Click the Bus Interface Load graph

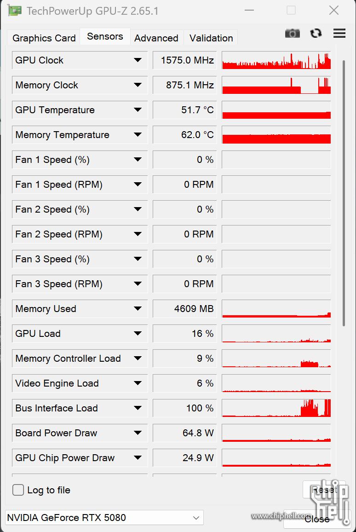[276, 408]
